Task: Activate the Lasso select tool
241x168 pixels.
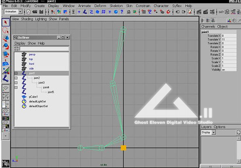Action: [x=6, y=30]
